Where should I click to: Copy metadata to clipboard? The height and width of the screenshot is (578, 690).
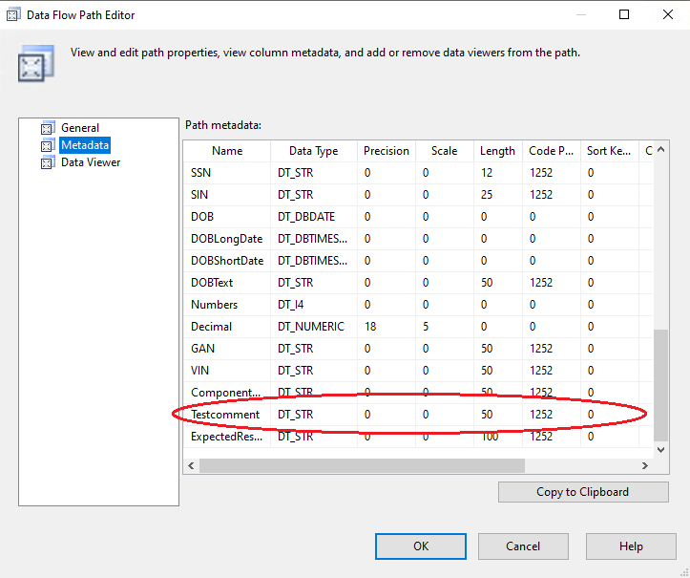pos(582,492)
